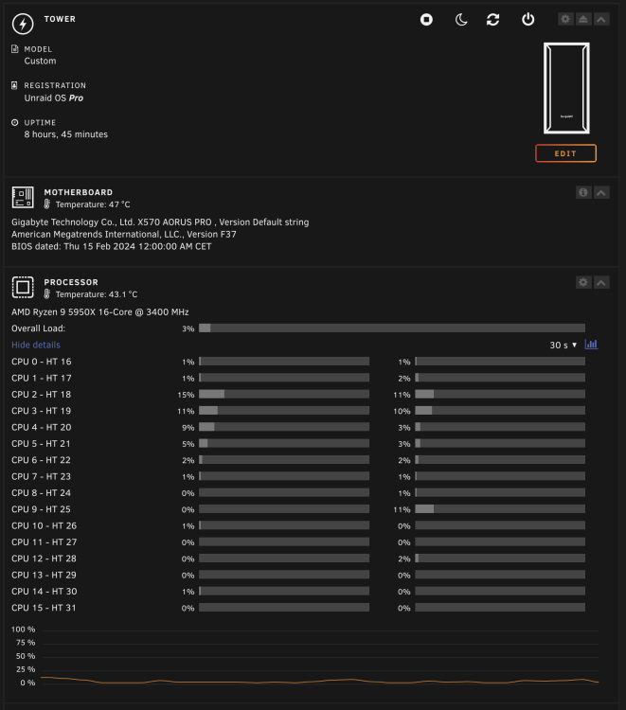
Task: Click the Overall Load progress bar
Action: (x=392, y=328)
